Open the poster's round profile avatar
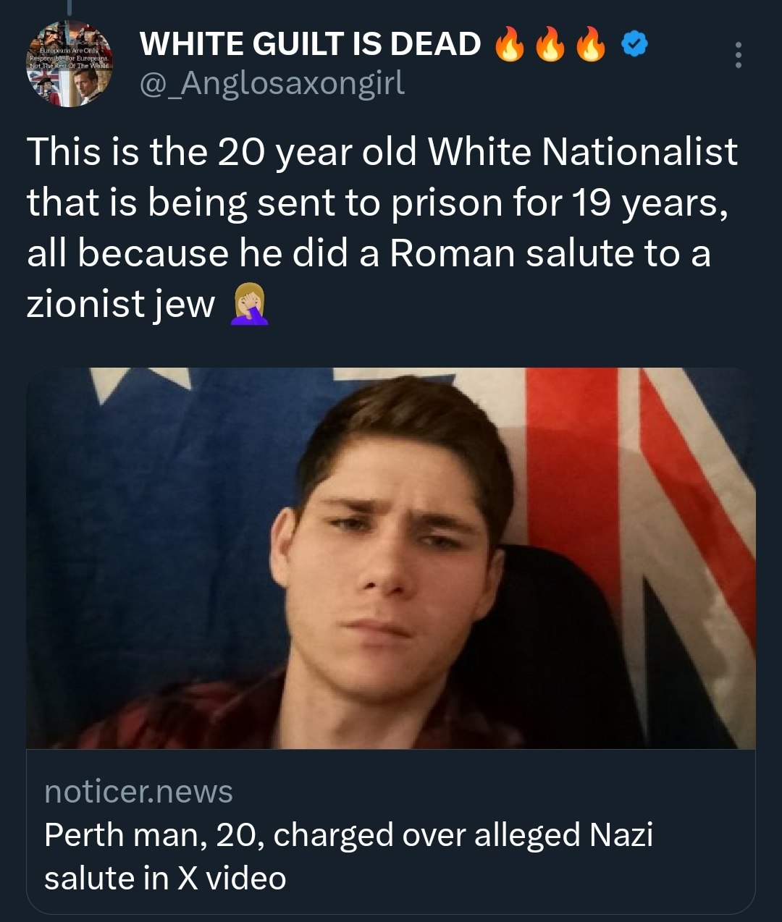 (x=69, y=64)
